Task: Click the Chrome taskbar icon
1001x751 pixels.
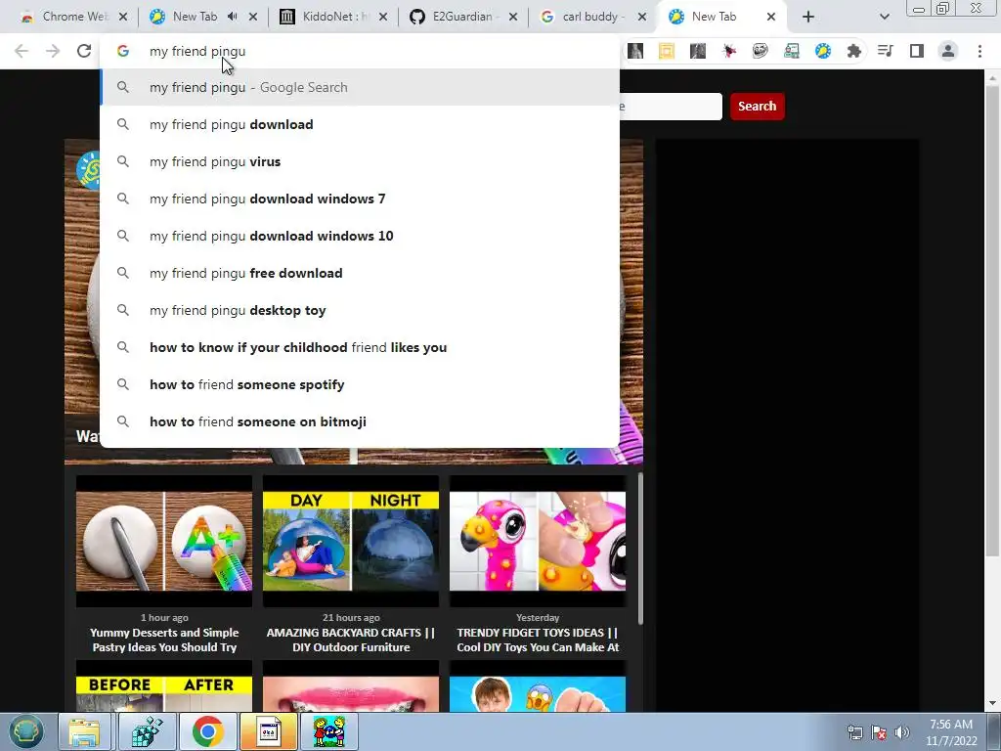Action: point(208,731)
